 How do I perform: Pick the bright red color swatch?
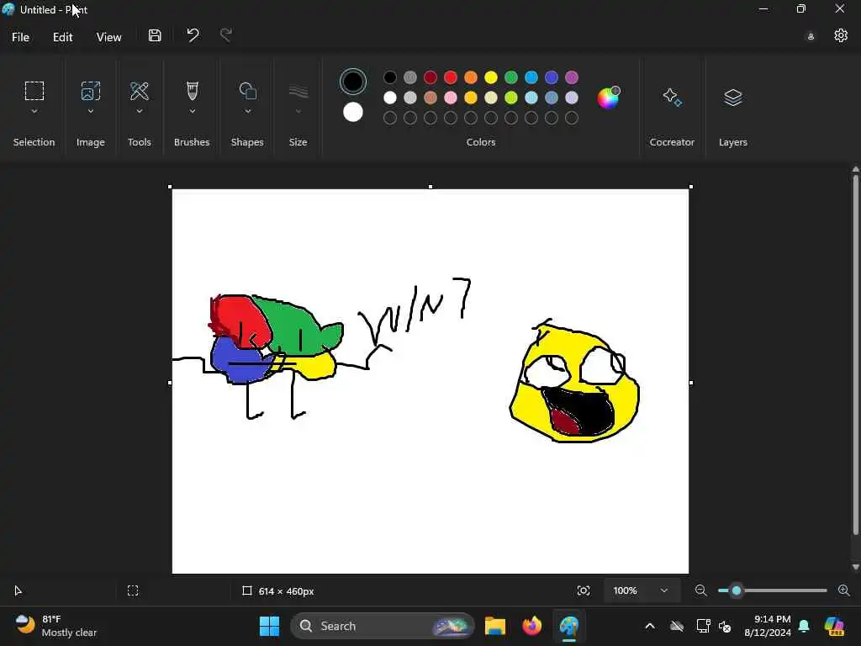coord(451,77)
